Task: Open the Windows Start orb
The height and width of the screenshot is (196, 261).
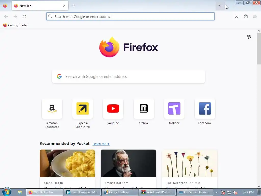Action: [7, 192]
